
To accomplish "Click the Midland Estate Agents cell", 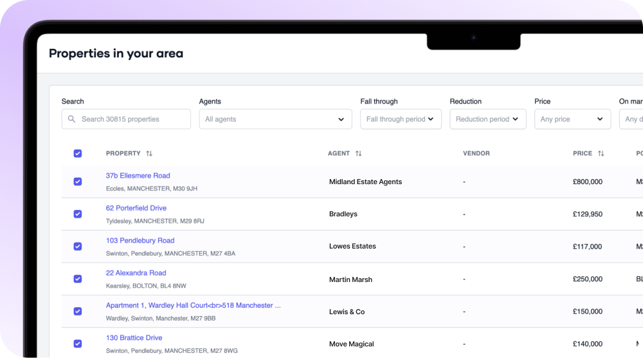I will click(x=365, y=182).
